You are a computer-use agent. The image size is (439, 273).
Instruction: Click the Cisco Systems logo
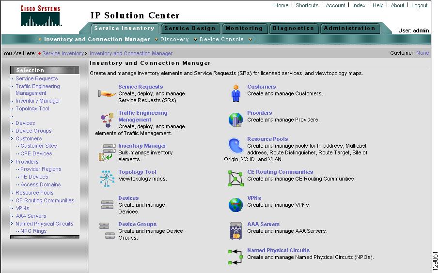point(41,16)
